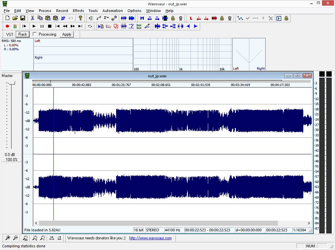Click the zoom in magnifier icon
This screenshot has height=250, width=335.
click(x=7, y=238)
